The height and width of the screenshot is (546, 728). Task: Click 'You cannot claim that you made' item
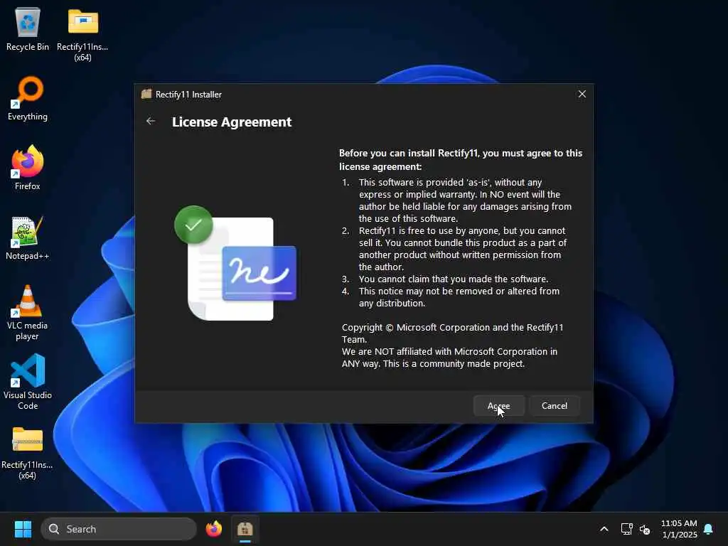point(453,279)
